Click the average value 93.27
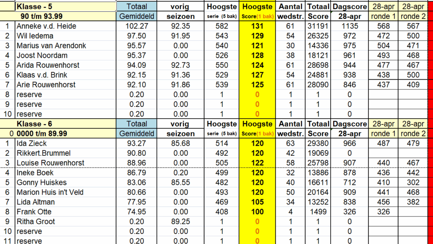Viewport: 433px width, 244px height. [x=137, y=144]
